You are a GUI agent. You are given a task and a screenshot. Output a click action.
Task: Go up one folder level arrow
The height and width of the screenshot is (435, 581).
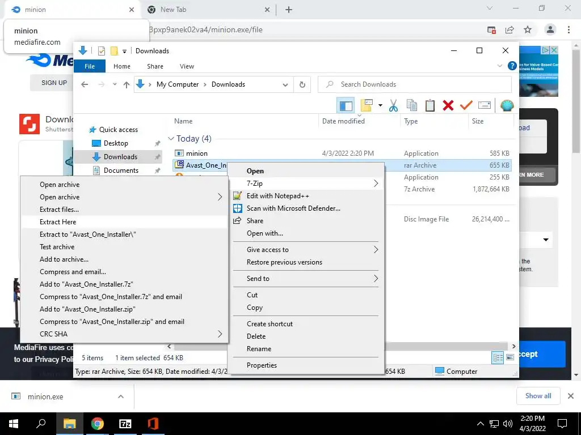point(127,85)
